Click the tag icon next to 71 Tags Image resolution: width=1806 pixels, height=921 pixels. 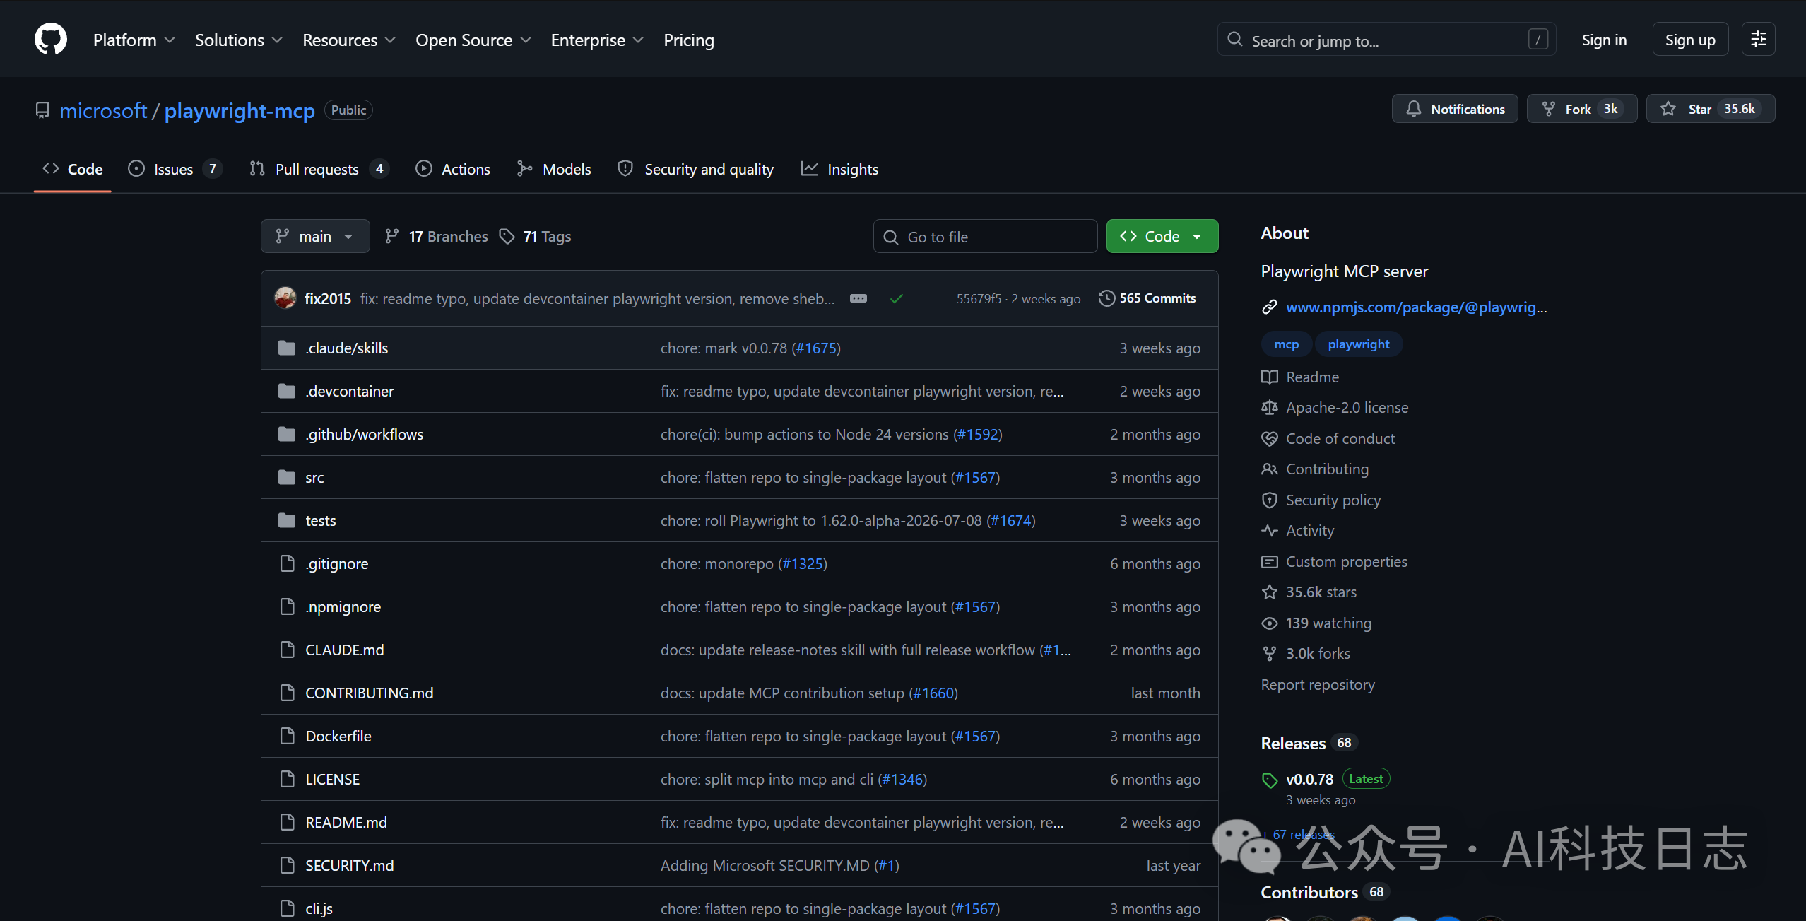click(507, 236)
